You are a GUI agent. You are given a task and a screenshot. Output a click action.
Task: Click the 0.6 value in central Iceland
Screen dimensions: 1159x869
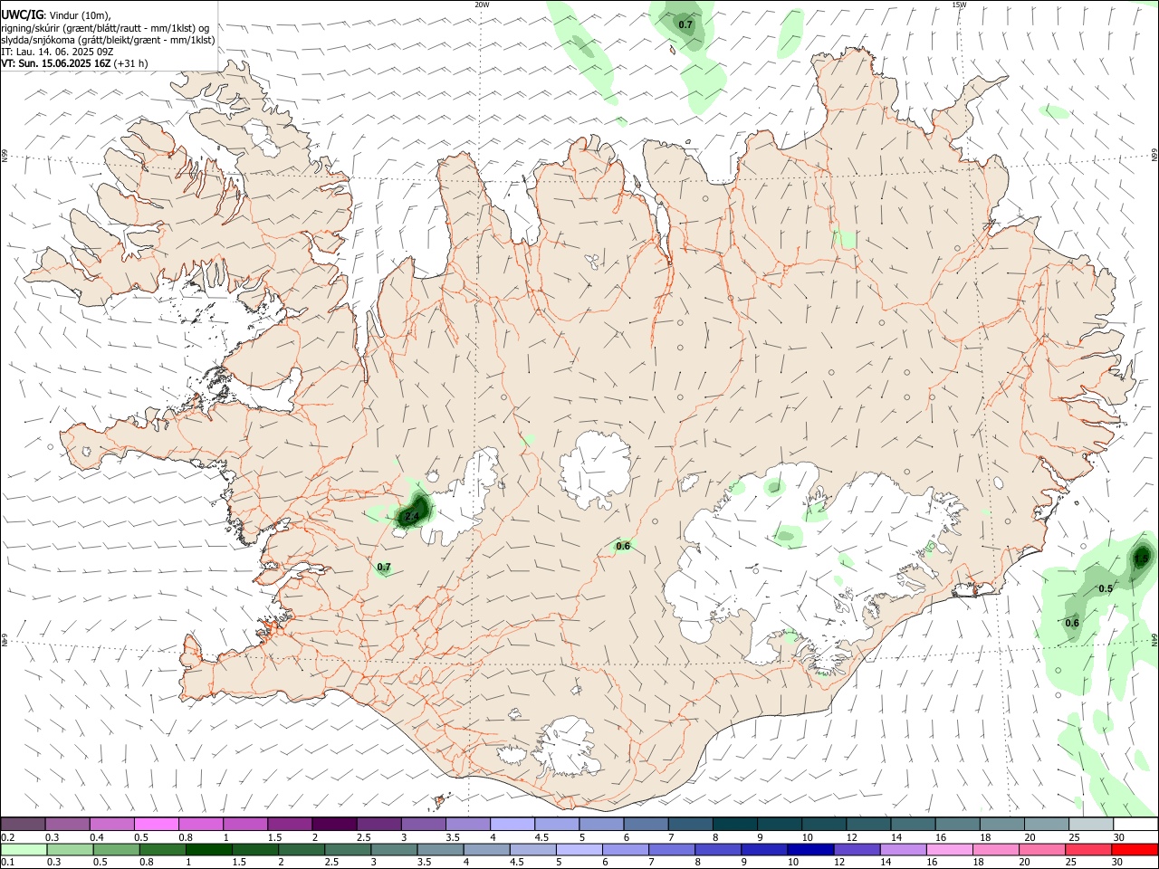[623, 546]
